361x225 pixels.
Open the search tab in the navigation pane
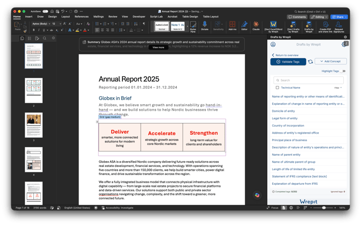[45, 38]
